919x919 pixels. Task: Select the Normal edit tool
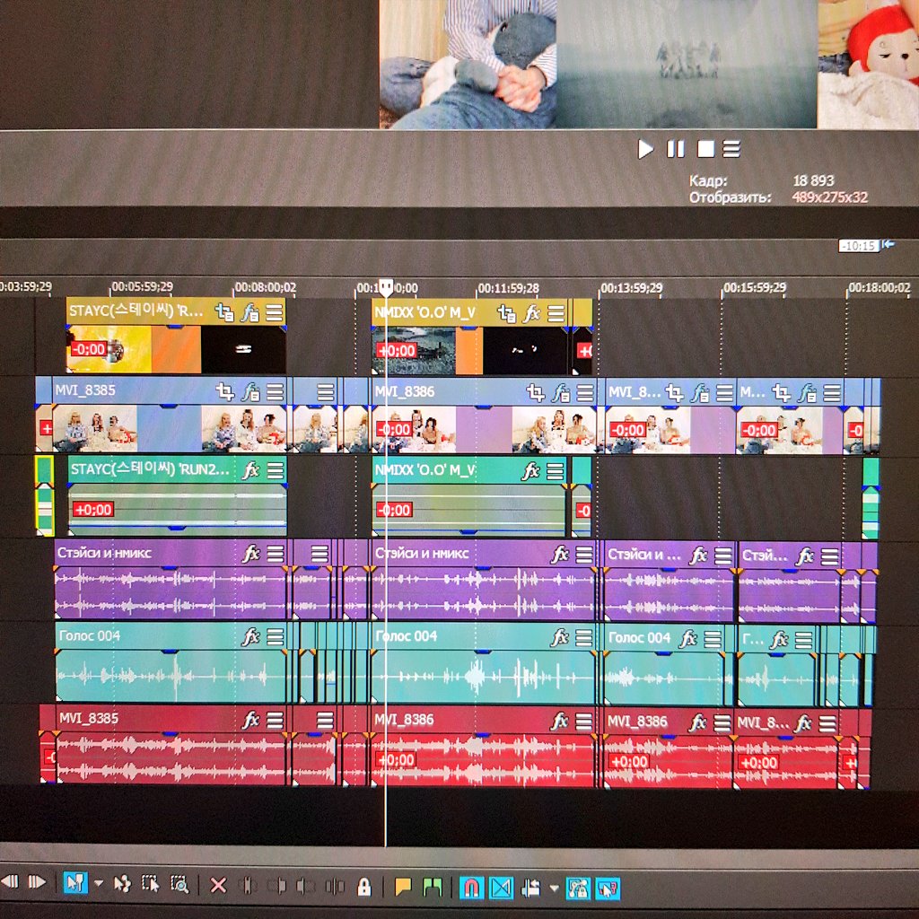tap(75, 883)
